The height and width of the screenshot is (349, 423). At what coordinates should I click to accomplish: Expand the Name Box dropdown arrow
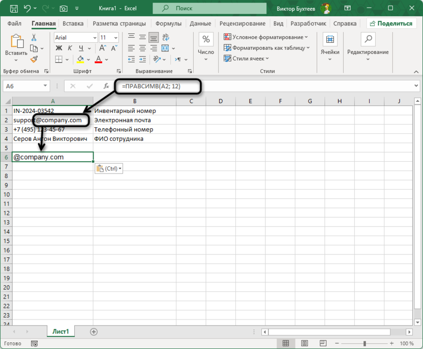tap(45, 86)
